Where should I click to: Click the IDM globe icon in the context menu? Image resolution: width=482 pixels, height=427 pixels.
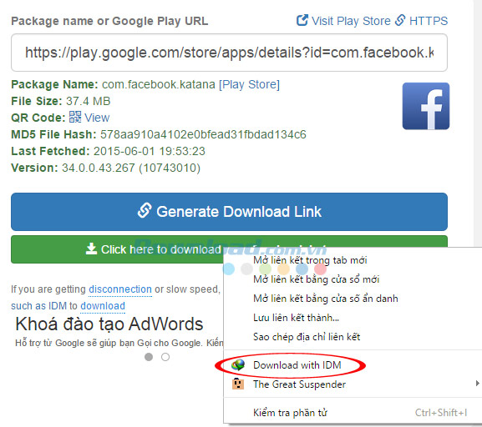[x=238, y=365]
